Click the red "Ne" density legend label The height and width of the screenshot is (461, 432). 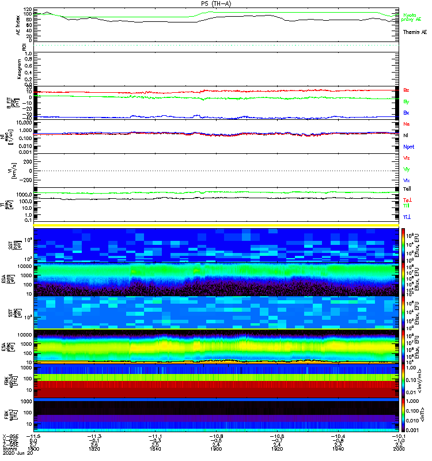point(406,124)
